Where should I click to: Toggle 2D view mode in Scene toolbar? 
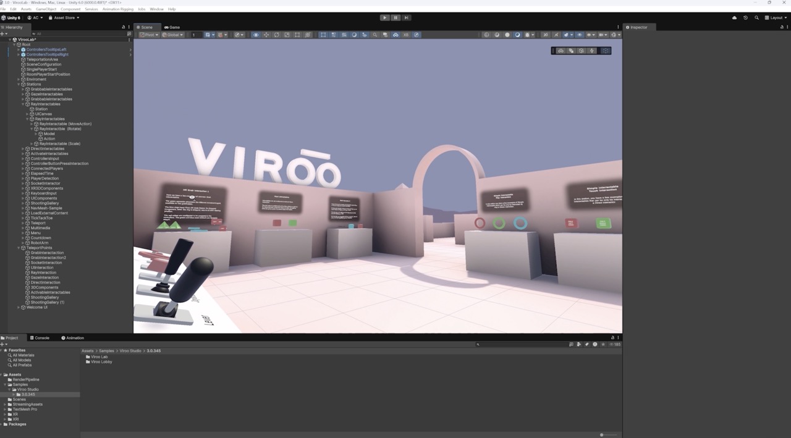[545, 35]
